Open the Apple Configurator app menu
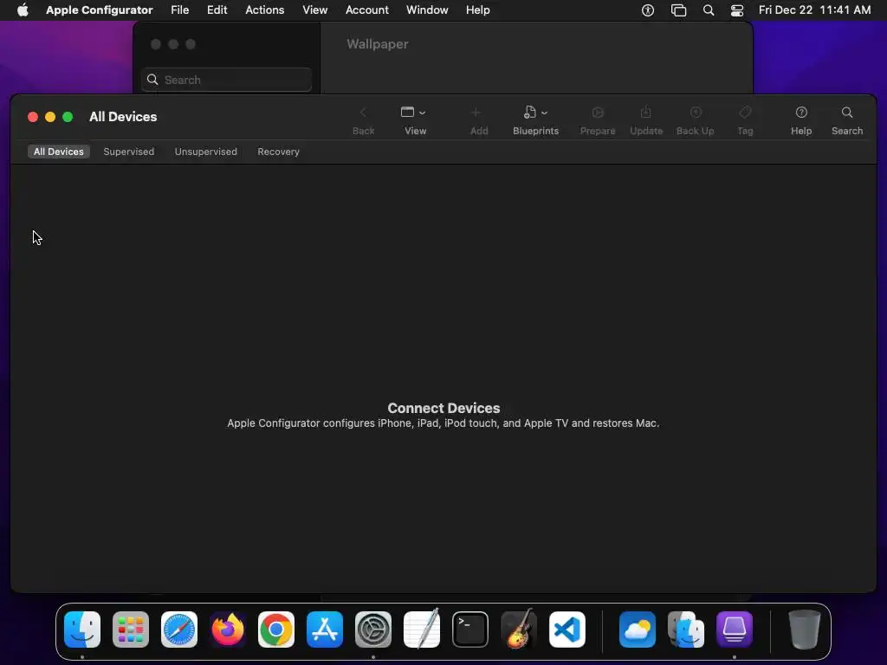887x665 pixels. 99,10
